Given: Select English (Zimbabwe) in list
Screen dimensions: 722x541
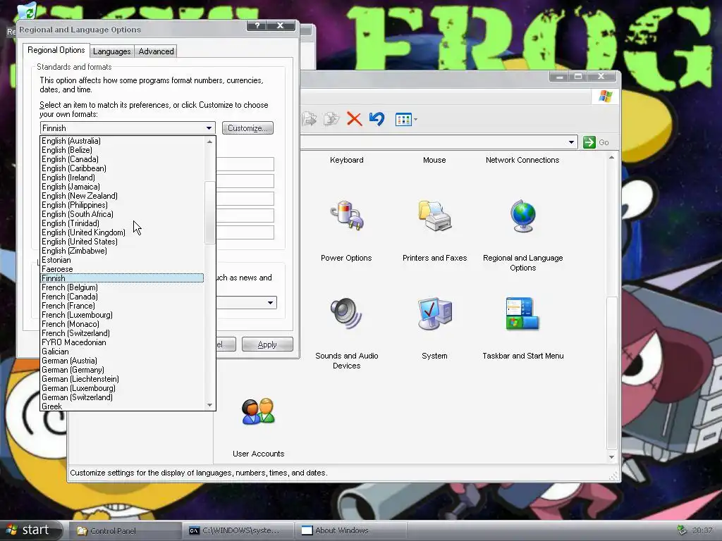Looking at the screenshot, I should pyautogui.click(x=122, y=251).
